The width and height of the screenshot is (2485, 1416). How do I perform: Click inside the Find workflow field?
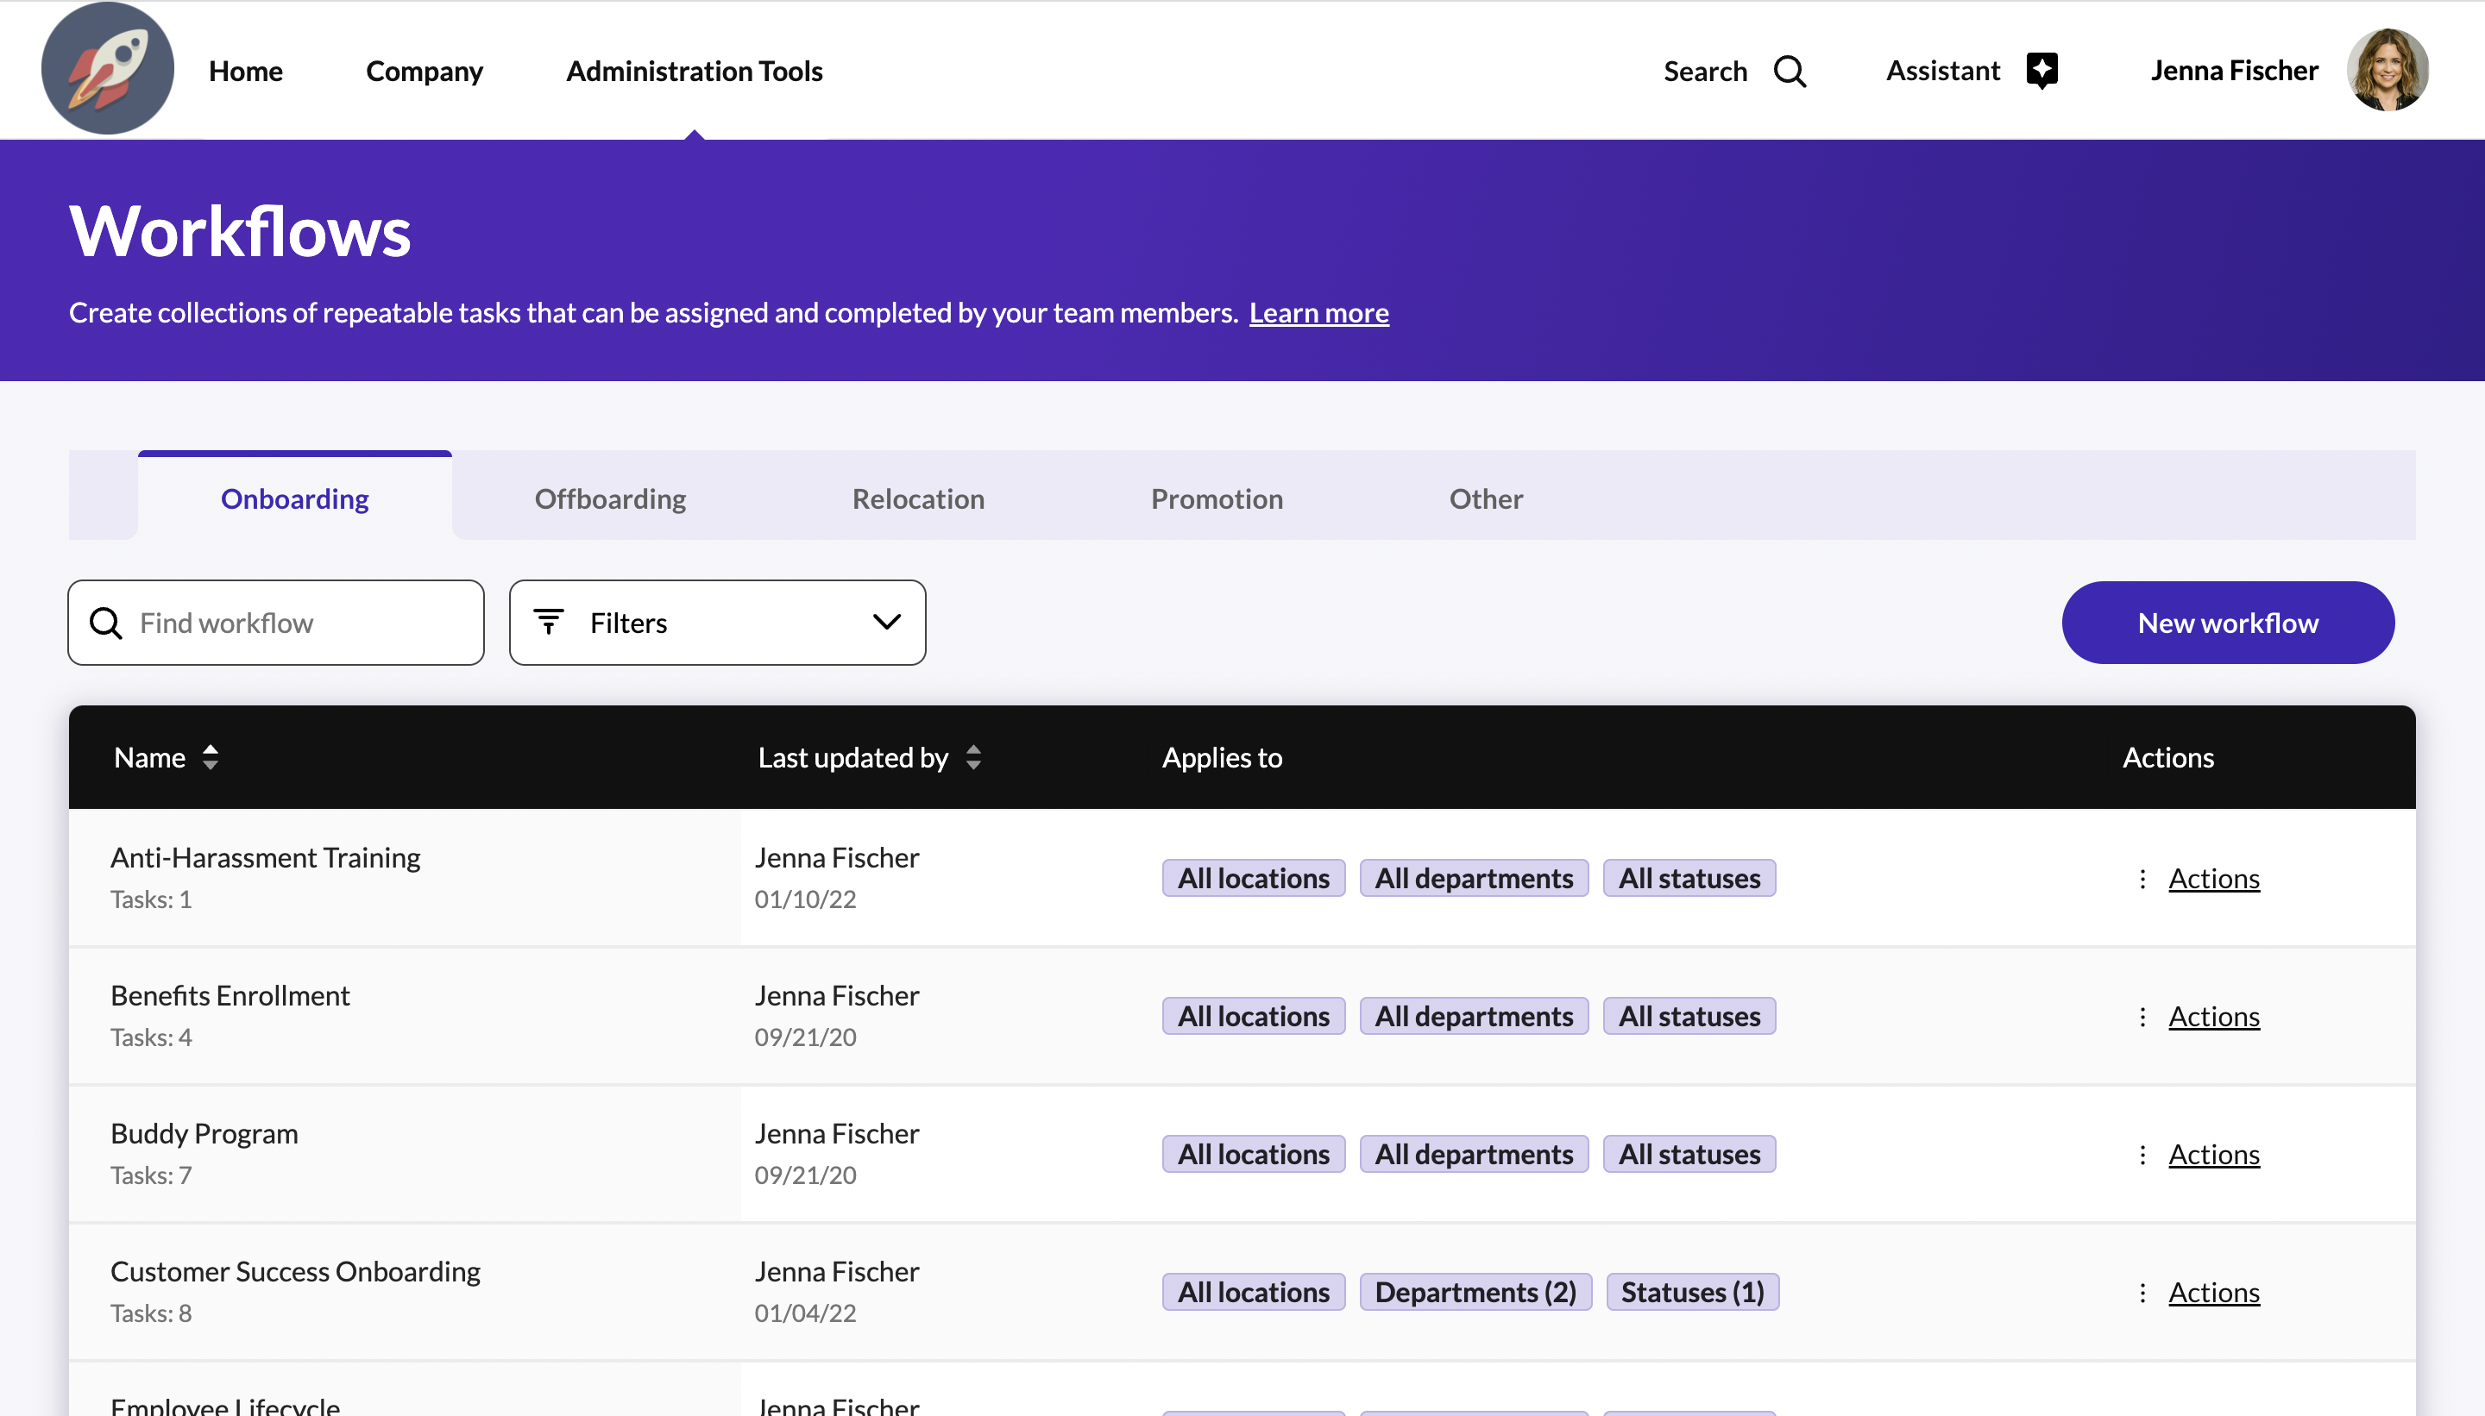tap(275, 622)
